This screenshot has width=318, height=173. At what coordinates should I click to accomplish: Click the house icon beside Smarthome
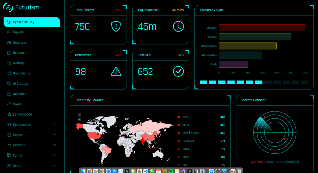9,73
